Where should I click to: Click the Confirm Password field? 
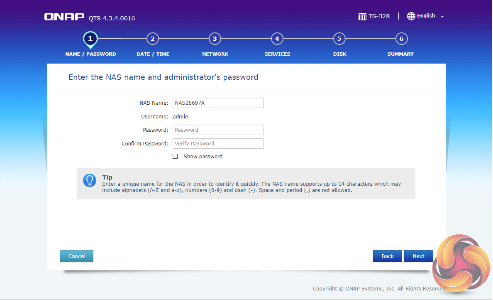point(218,143)
